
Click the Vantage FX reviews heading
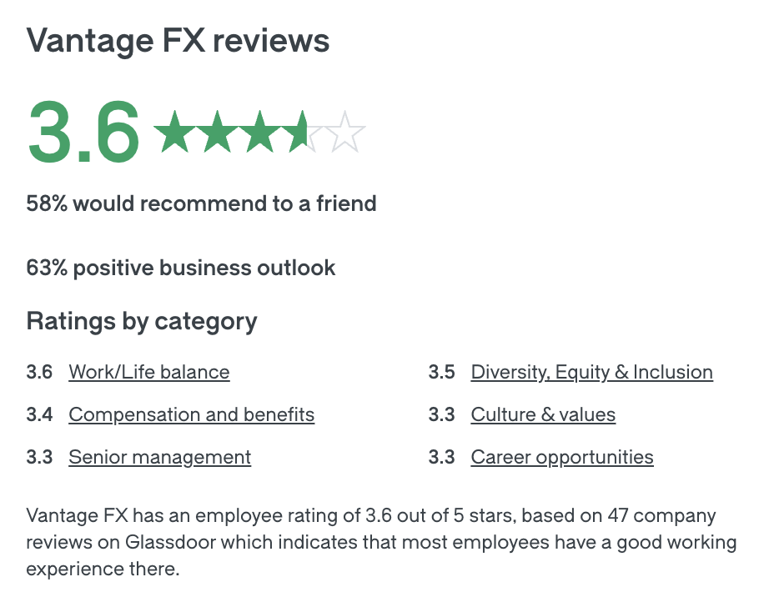tap(178, 40)
